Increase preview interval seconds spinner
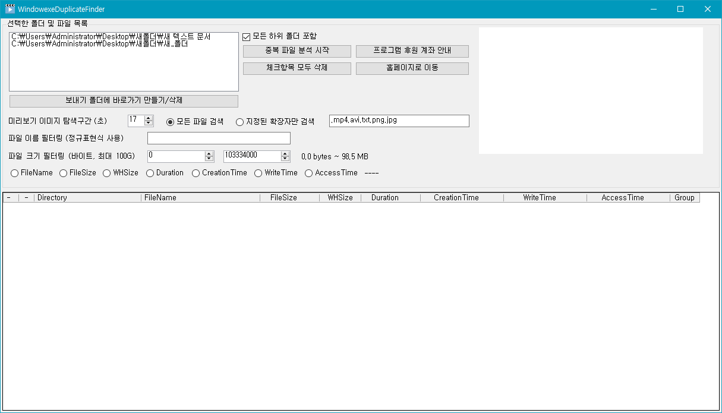Viewport: 722px width, 413px height. click(149, 118)
